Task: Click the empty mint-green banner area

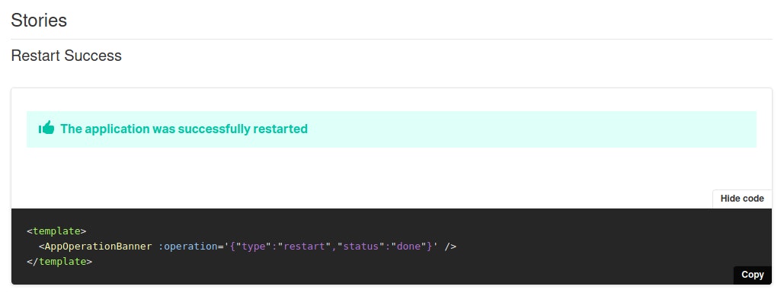Action: 530,129
